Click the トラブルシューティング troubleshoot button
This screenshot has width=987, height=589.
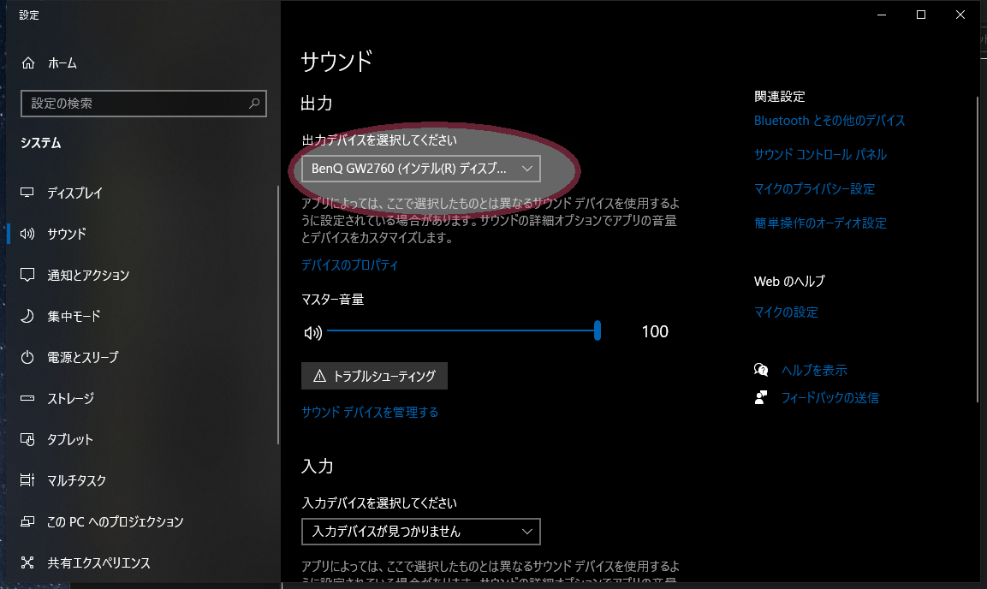(x=374, y=376)
